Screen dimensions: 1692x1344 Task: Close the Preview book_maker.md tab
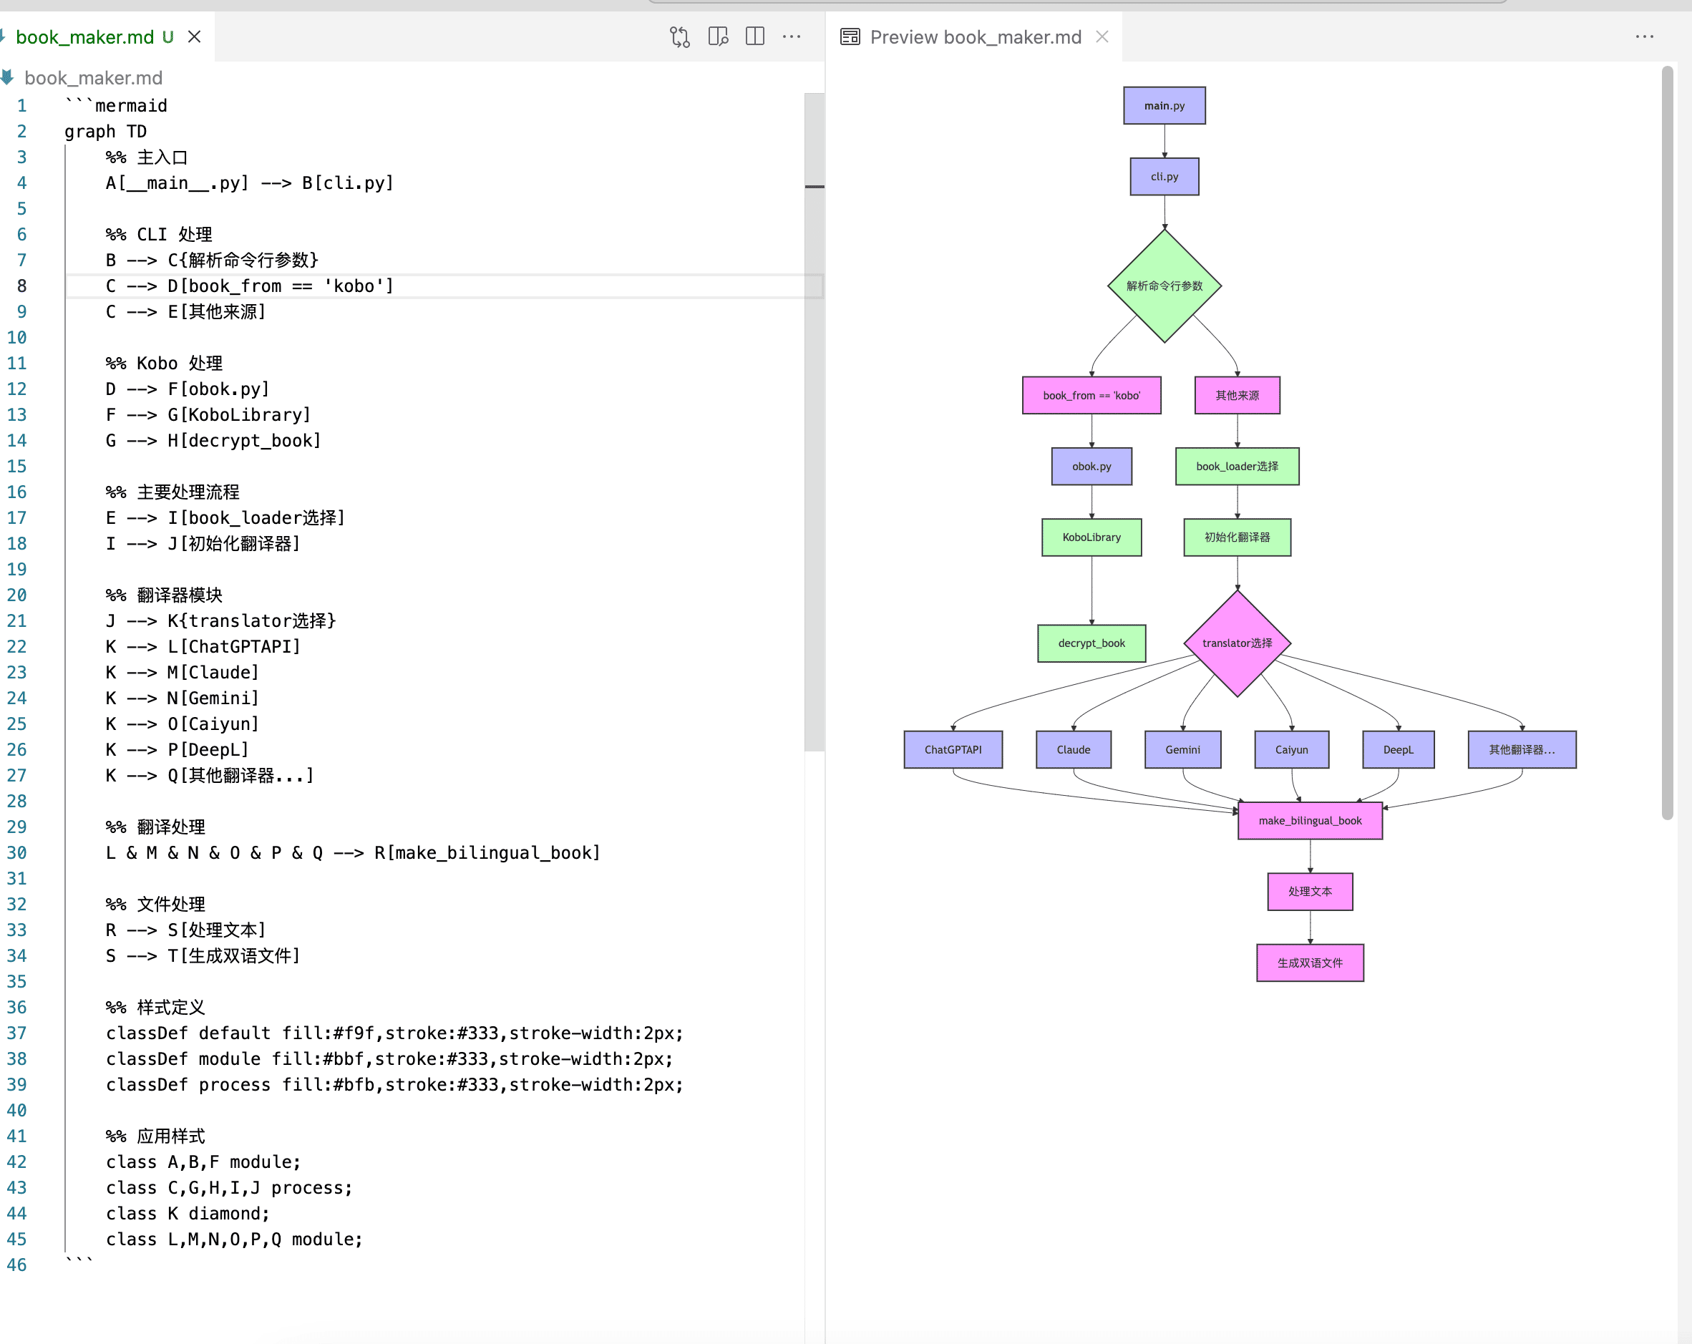pyautogui.click(x=1102, y=37)
